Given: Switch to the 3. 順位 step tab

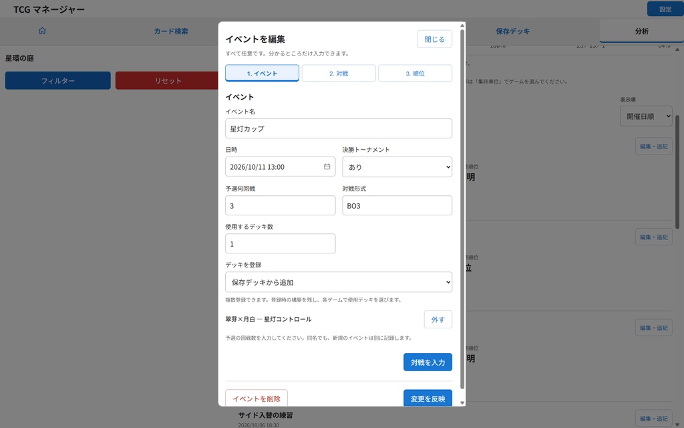Looking at the screenshot, I should (x=415, y=73).
